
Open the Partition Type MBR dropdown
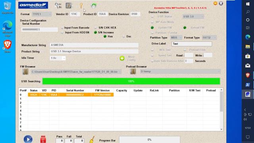176,38
